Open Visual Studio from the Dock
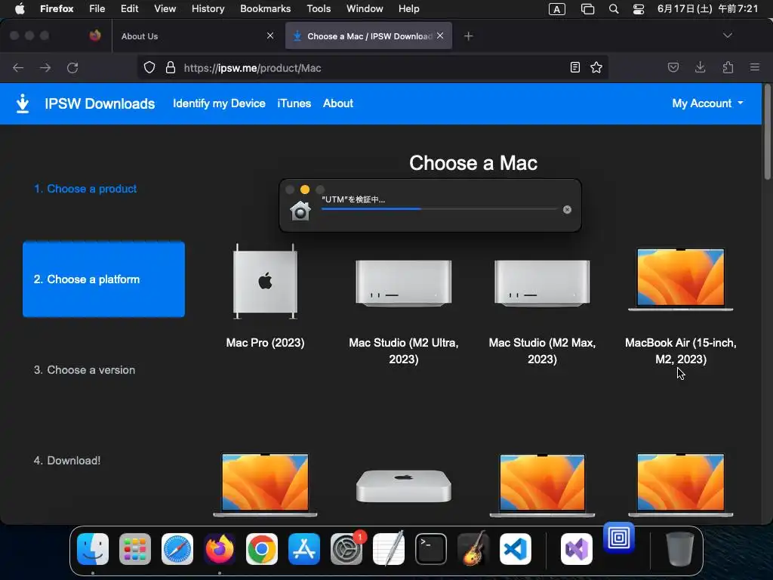 [x=577, y=549]
